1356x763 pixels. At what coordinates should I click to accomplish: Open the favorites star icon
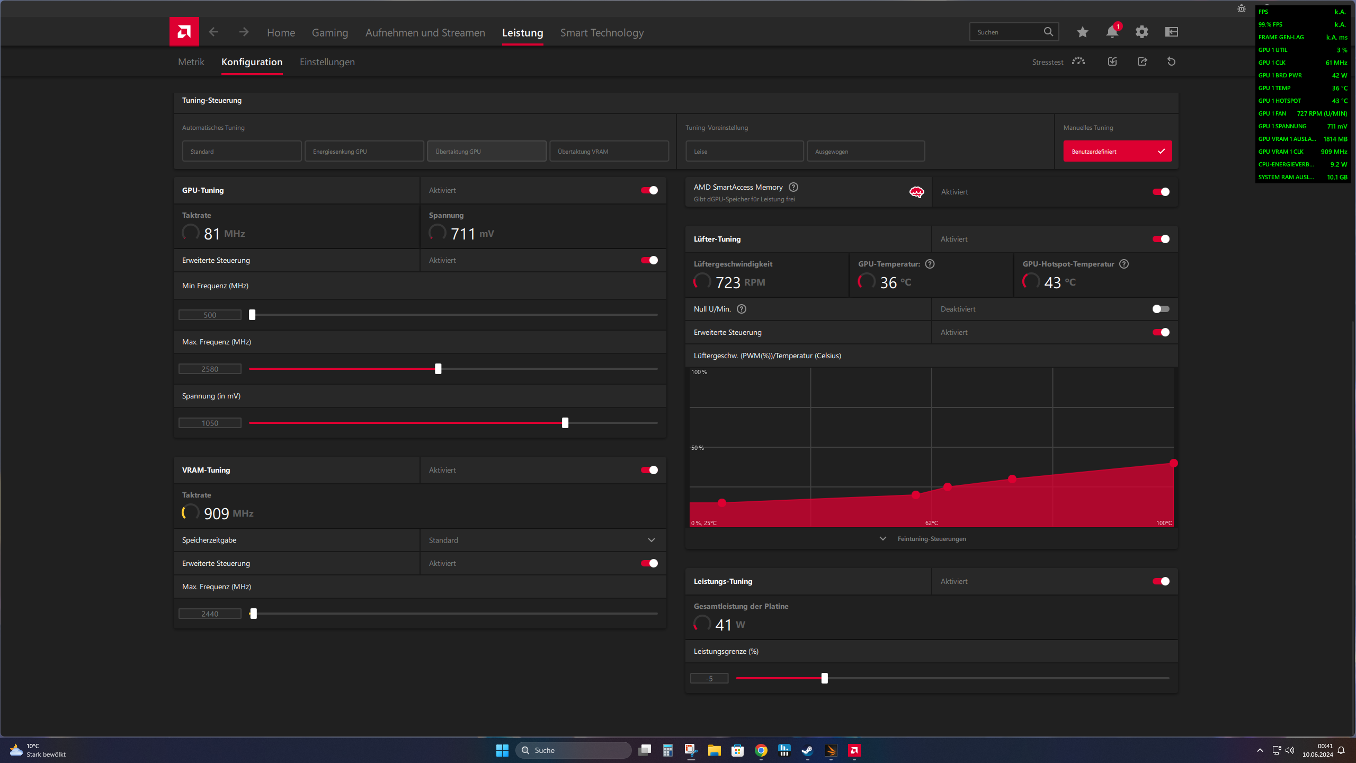(1082, 32)
